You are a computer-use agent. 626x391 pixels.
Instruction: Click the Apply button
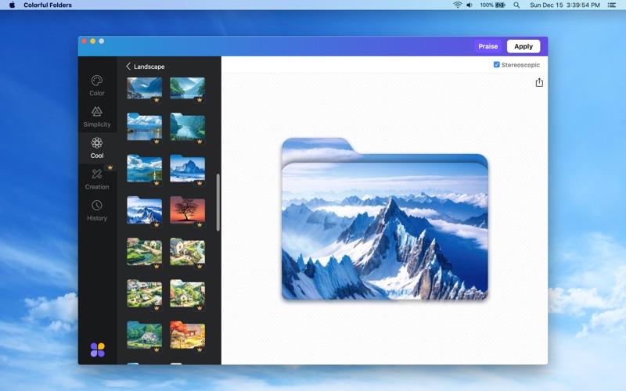pos(523,46)
